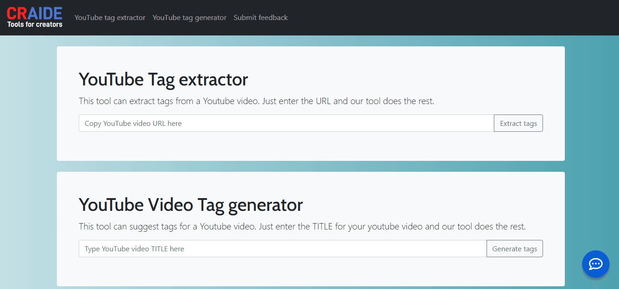Follow the Submit feedback link
This screenshot has width=619, height=289.
pyautogui.click(x=260, y=18)
